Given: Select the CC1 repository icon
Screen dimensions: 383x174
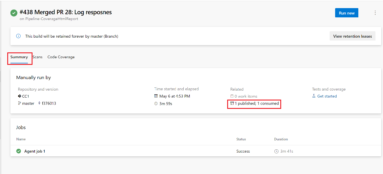Looking at the screenshot, I should [x=19, y=96].
